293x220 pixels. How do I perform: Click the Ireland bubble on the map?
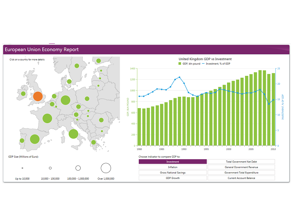tap(23, 94)
